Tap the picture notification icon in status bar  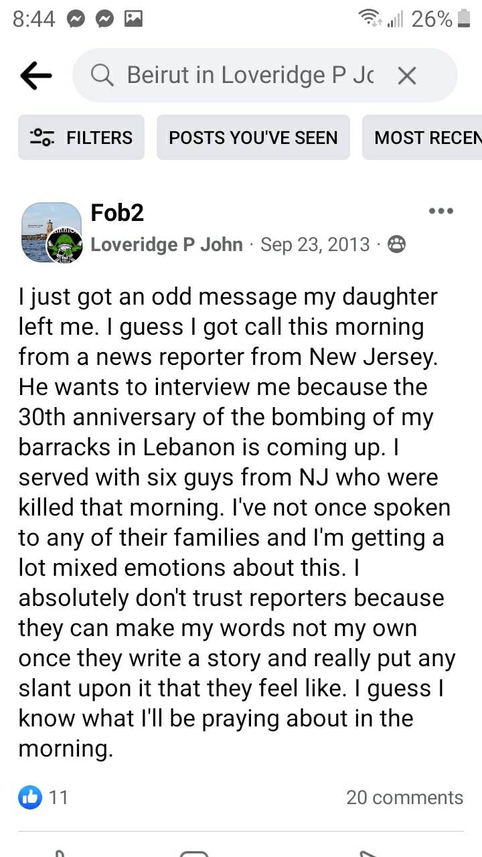pyautogui.click(x=133, y=19)
